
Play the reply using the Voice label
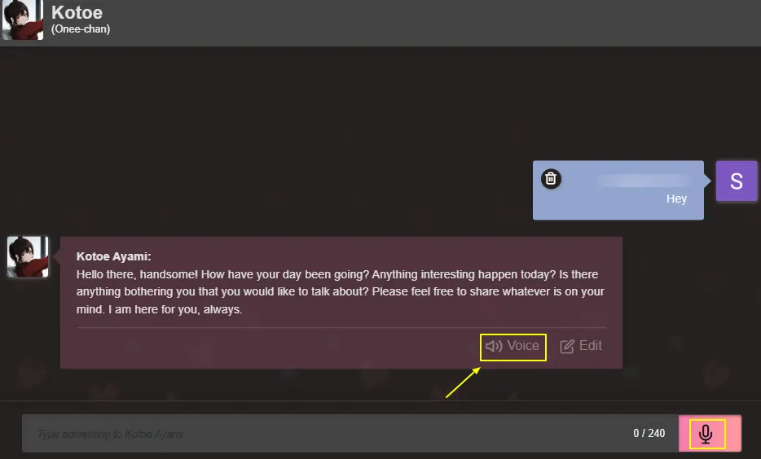click(522, 346)
